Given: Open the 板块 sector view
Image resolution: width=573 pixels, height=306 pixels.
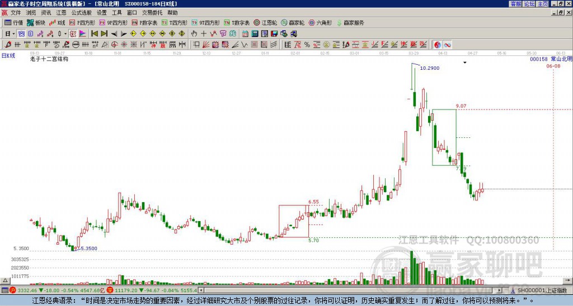Looking at the screenshot, I should (36, 22).
